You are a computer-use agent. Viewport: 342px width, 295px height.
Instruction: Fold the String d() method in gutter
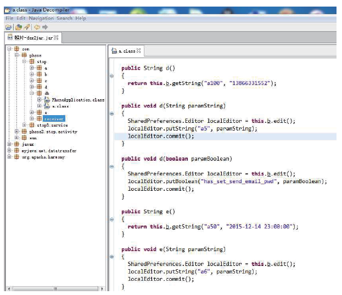[x=112, y=76]
